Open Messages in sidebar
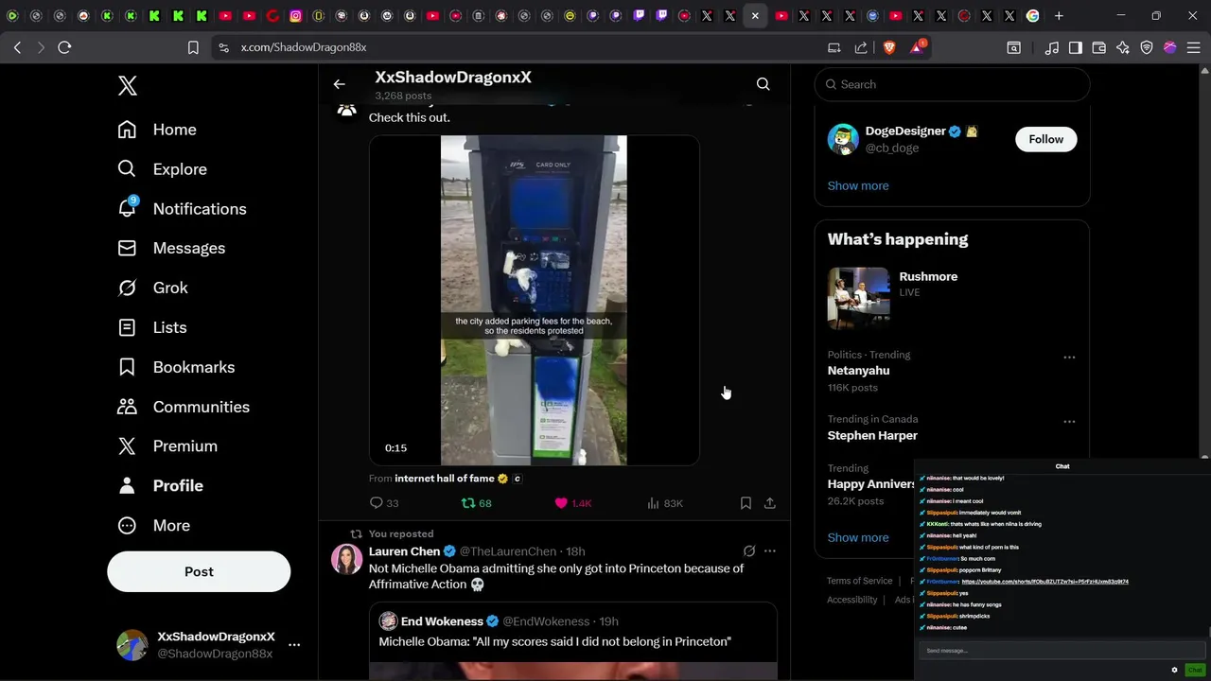 pyautogui.click(x=171, y=248)
